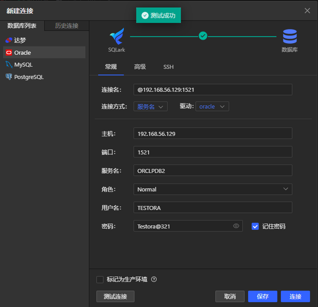This screenshot has height=307, width=318.
Task: Click the red Oracle logo icon
Action: 9,52
